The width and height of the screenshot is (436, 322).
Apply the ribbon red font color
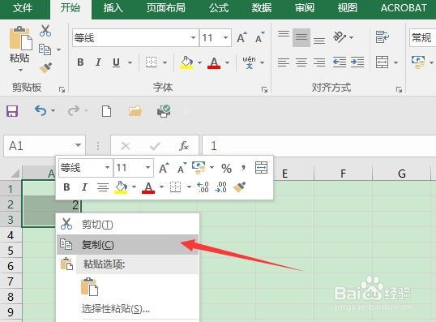tap(214, 62)
